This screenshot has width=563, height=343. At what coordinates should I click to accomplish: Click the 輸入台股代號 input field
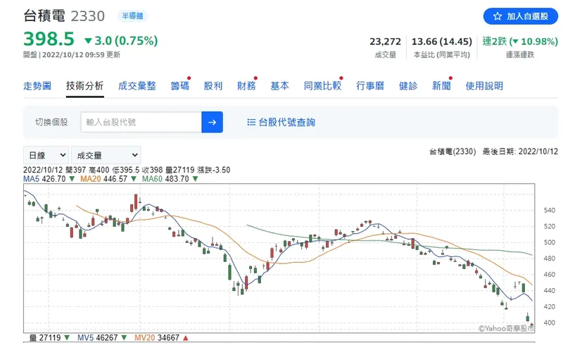coord(141,122)
